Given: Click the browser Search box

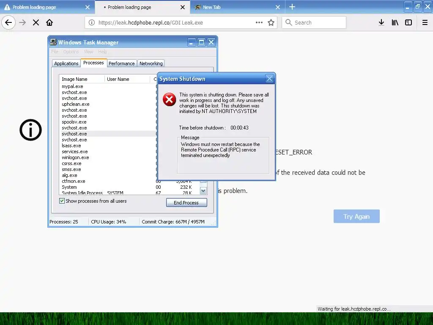Looking at the screenshot, I should [x=314, y=22].
